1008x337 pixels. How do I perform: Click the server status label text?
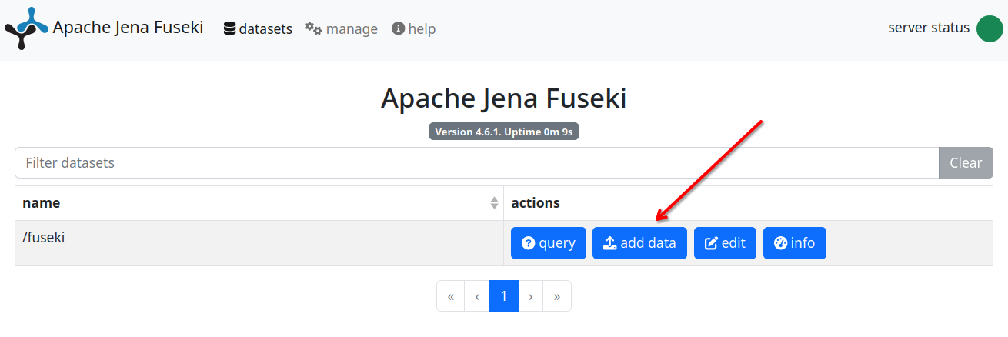[x=929, y=28]
